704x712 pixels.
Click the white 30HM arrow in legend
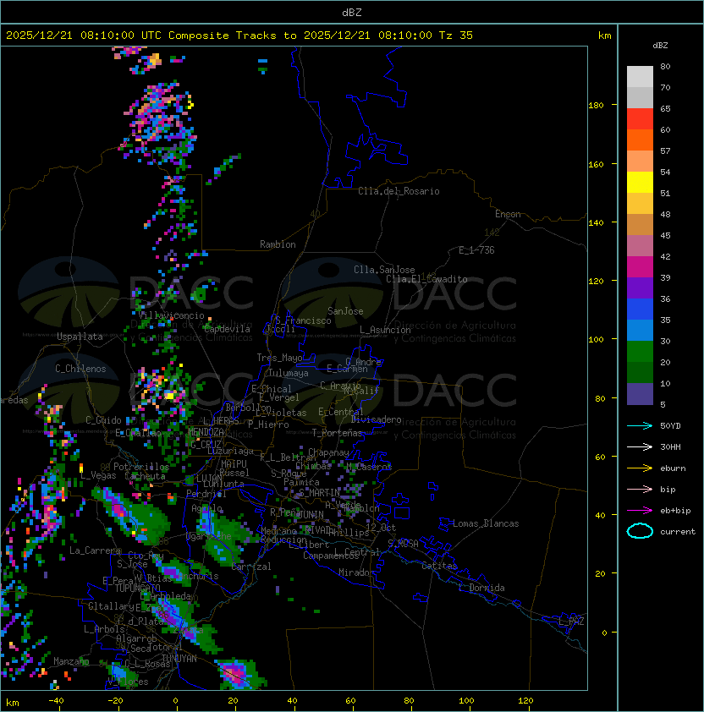[640, 446]
